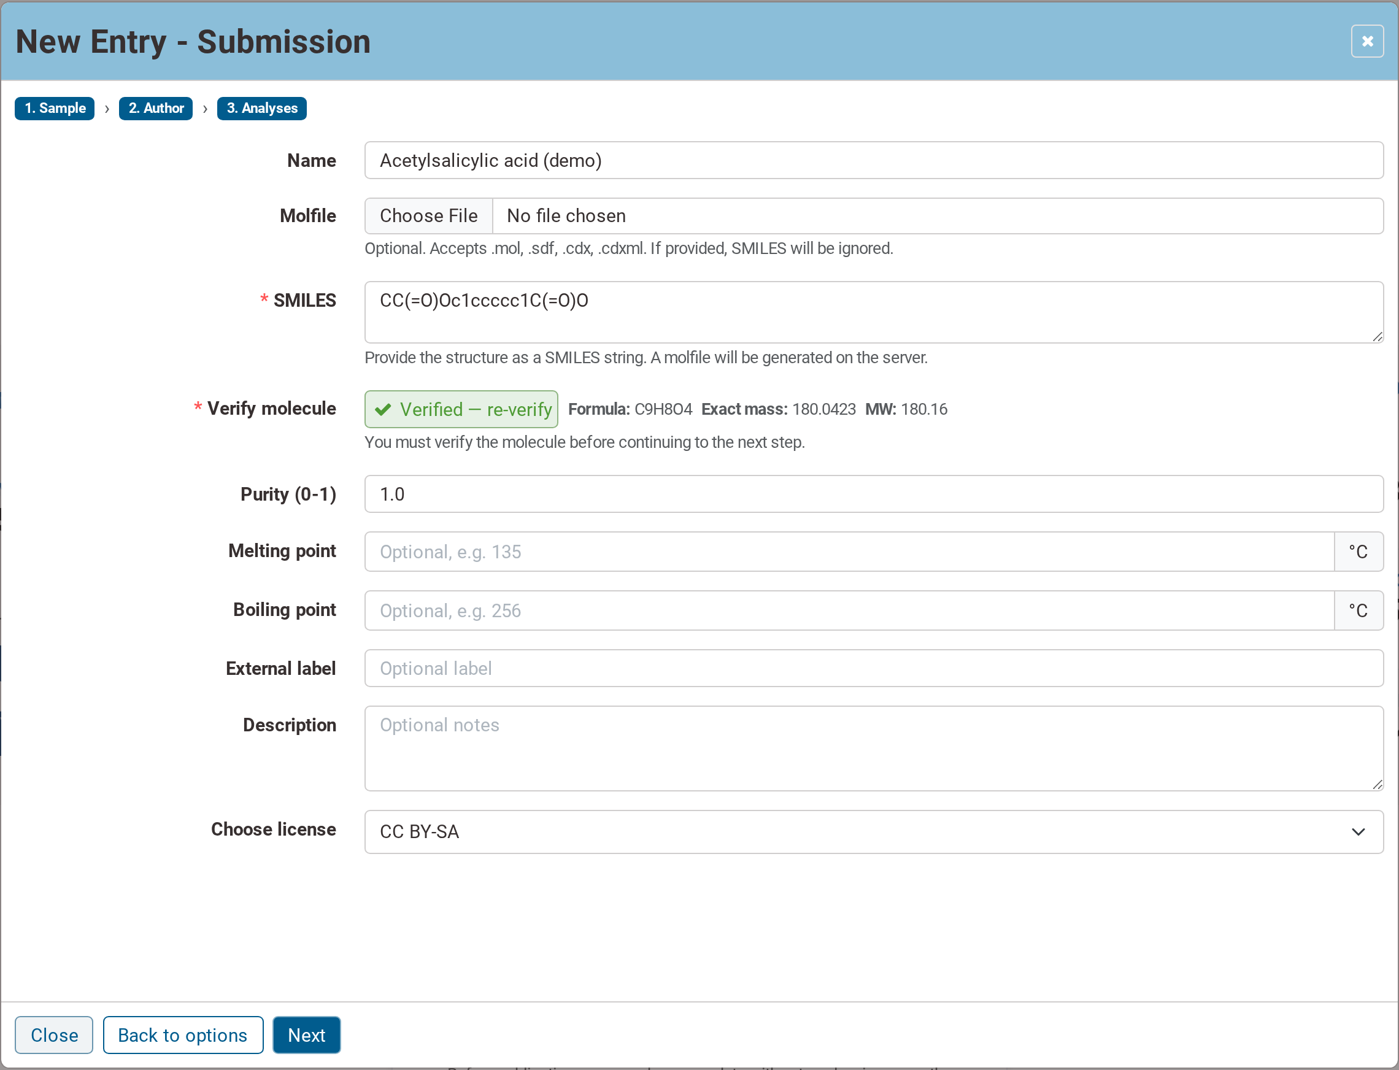
Task: Go to the 3. Analyses step
Action: pos(262,108)
